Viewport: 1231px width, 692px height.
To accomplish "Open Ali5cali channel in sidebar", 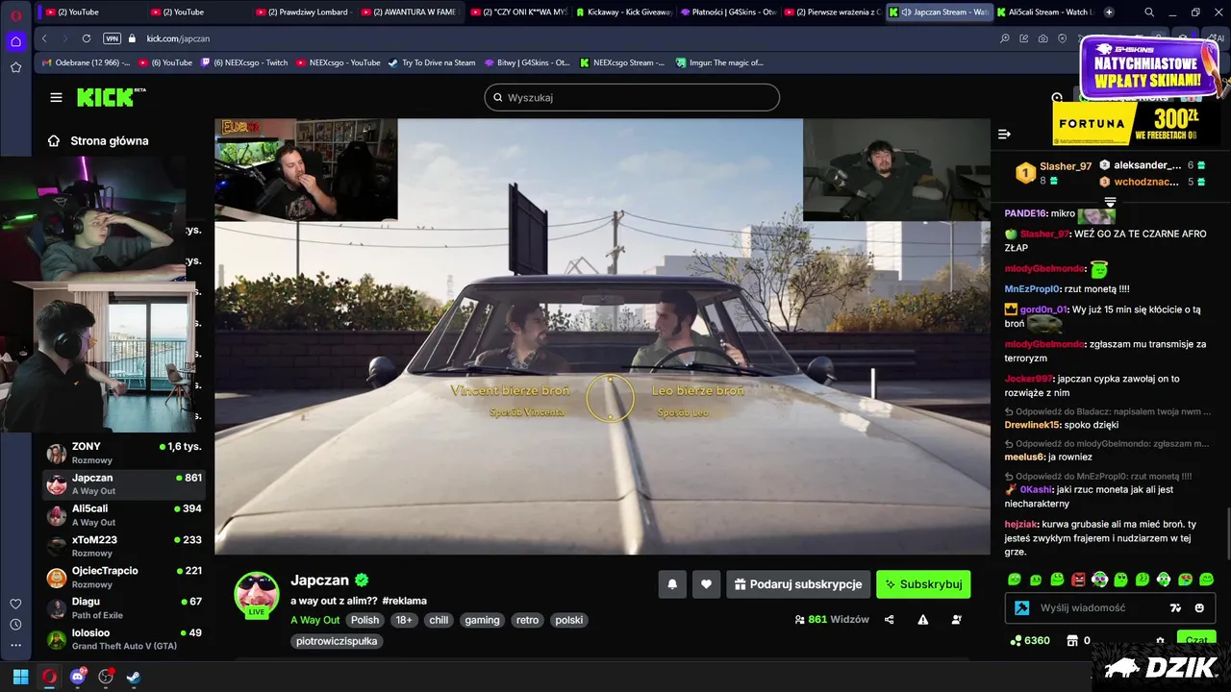I will (x=124, y=515).
